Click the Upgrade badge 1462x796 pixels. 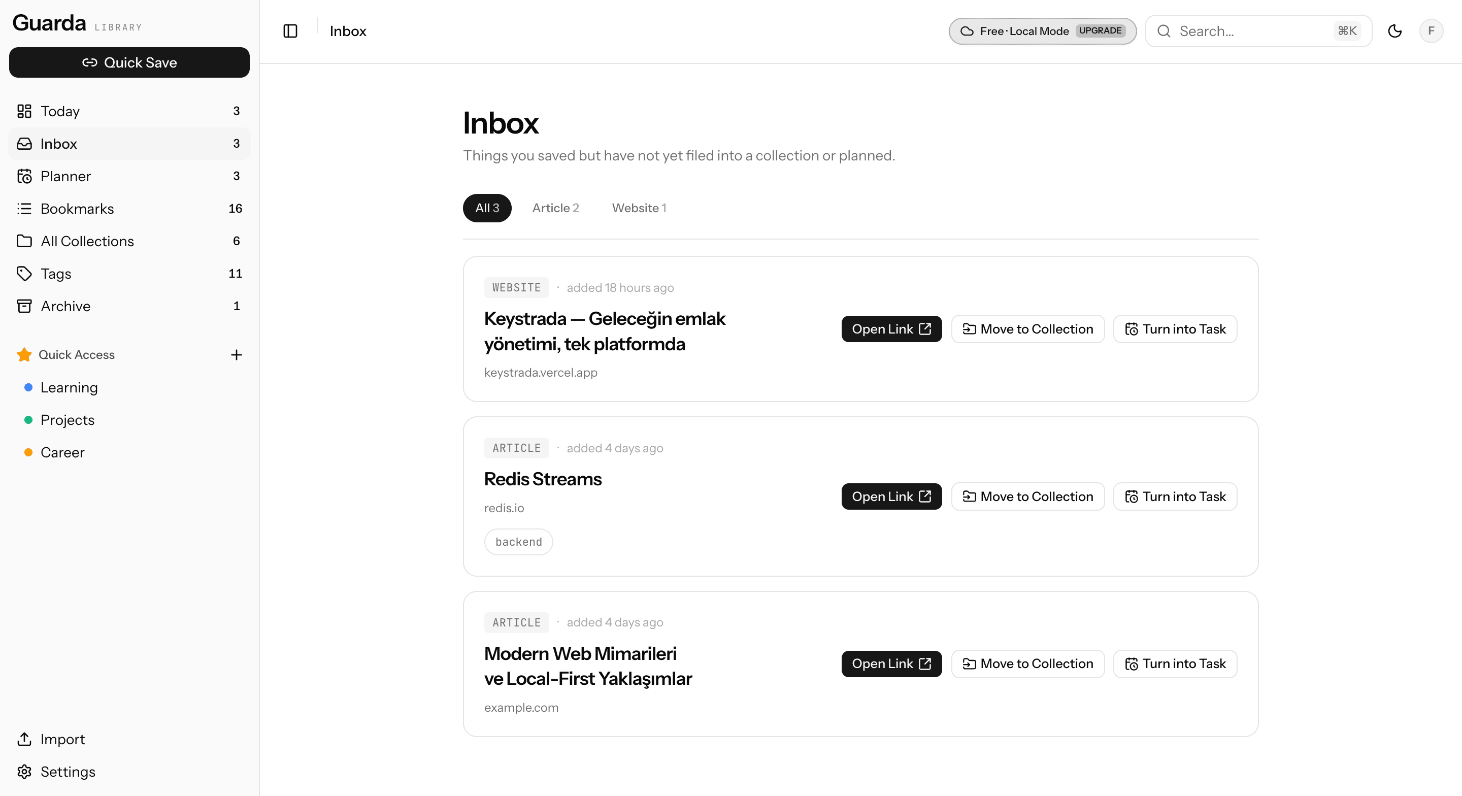(x=1100, y=30)
